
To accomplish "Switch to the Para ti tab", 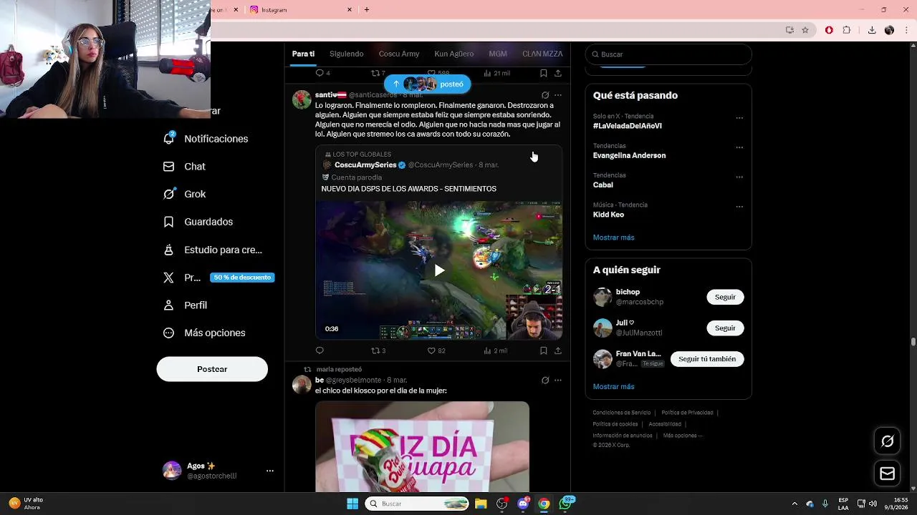I will [x=303, y=54].
